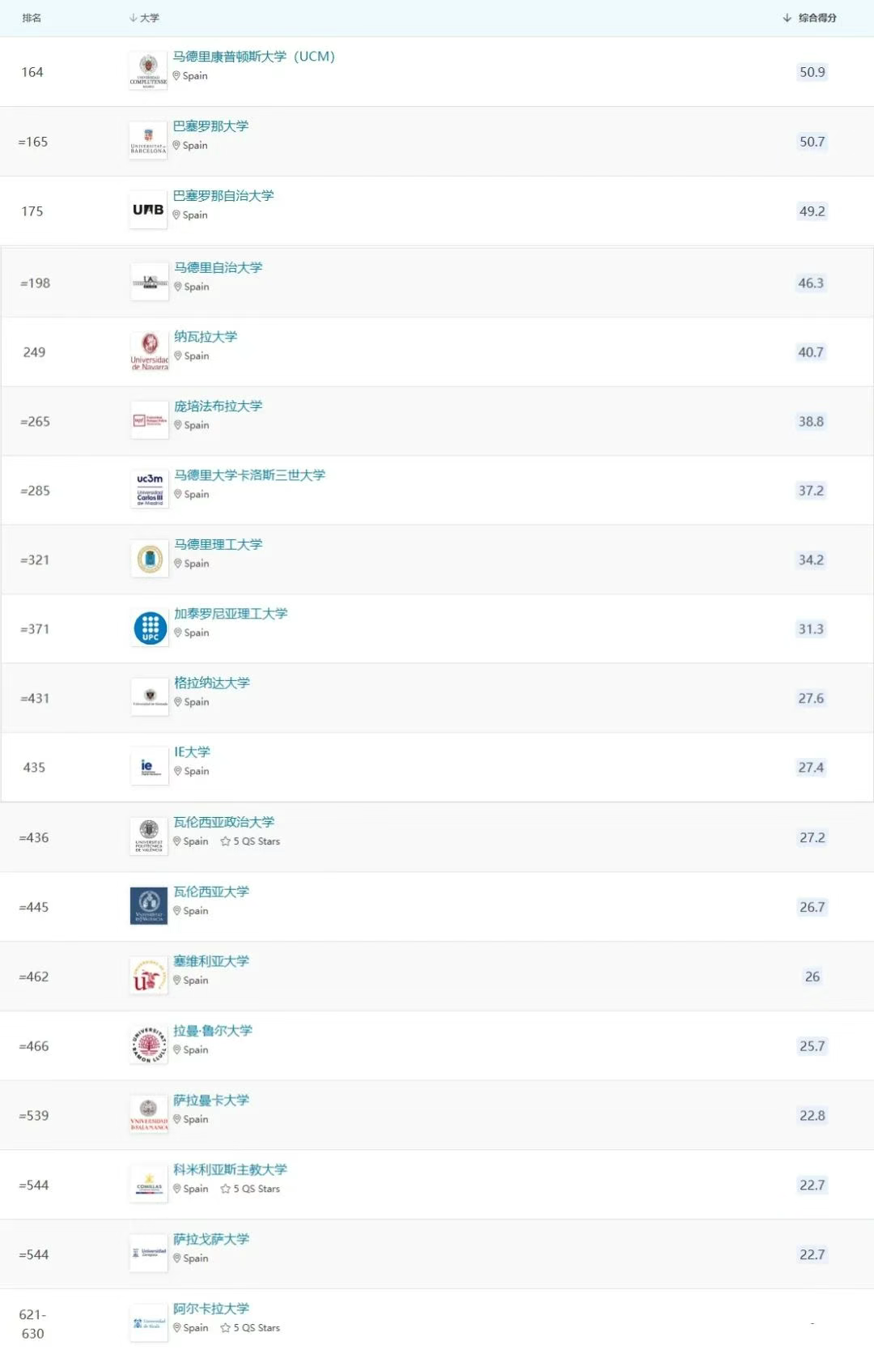
Task: Click the blue UPC logo icon
Action: pos(150,628)
